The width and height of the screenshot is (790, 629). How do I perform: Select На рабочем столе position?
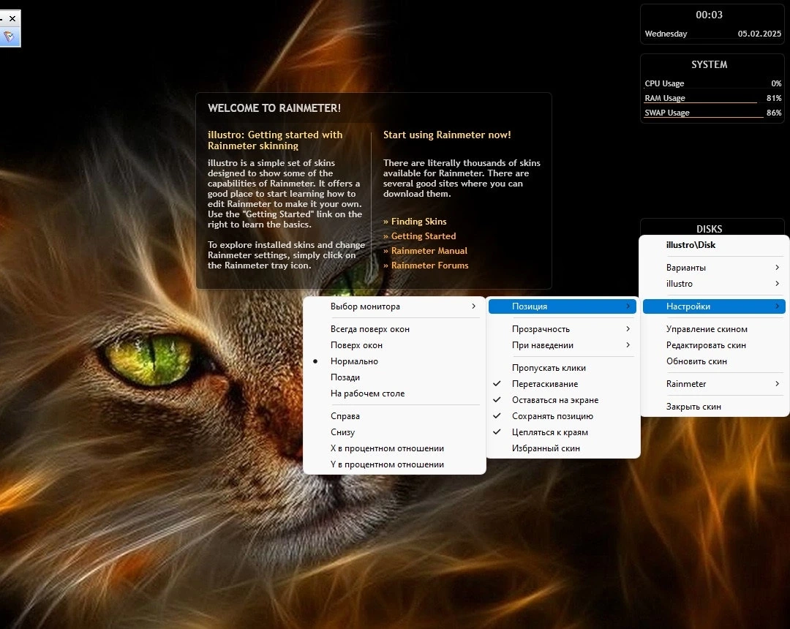(x=394, y=393)
